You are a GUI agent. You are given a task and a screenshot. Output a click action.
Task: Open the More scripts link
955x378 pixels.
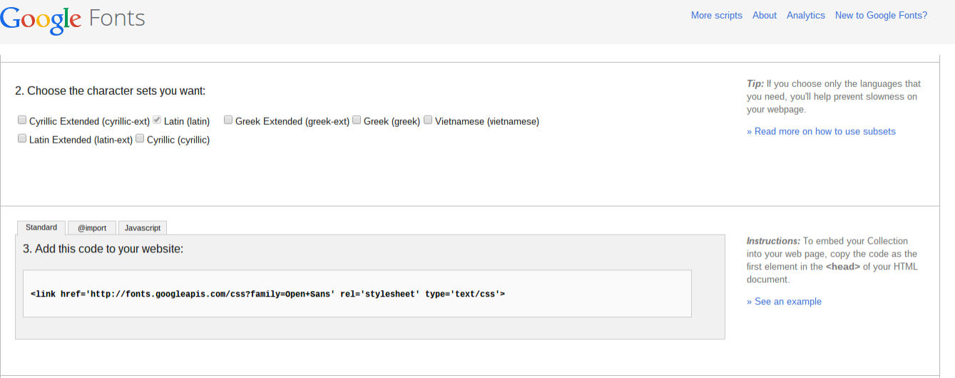(x=716, y=16)
